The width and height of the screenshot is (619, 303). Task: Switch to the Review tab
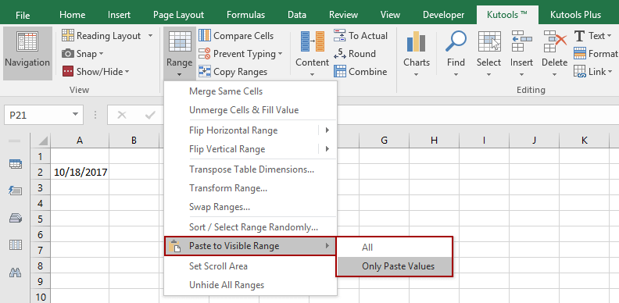343,15
